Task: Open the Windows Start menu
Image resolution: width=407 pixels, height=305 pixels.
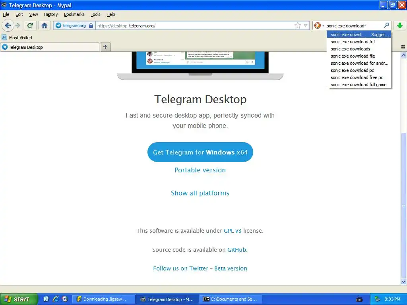Action: [19, 299]
